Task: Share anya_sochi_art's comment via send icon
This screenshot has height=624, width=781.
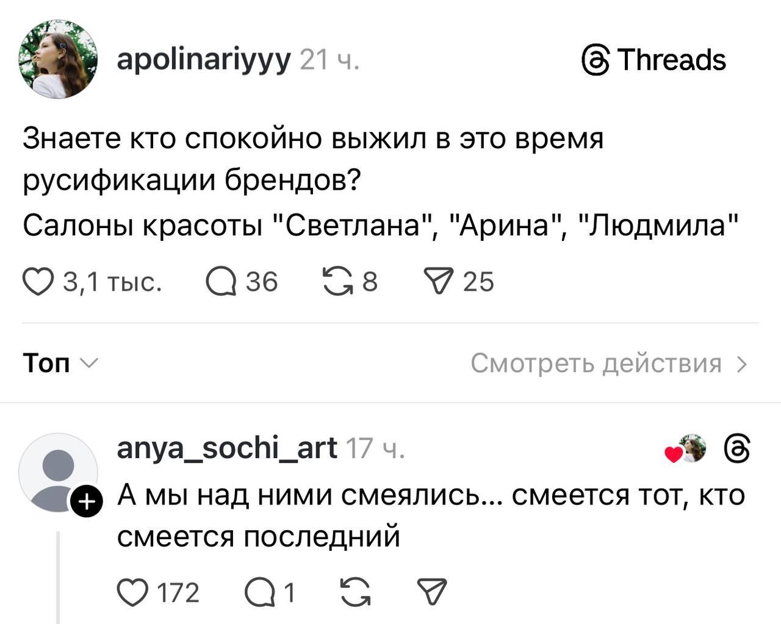Action: (433, 590)
